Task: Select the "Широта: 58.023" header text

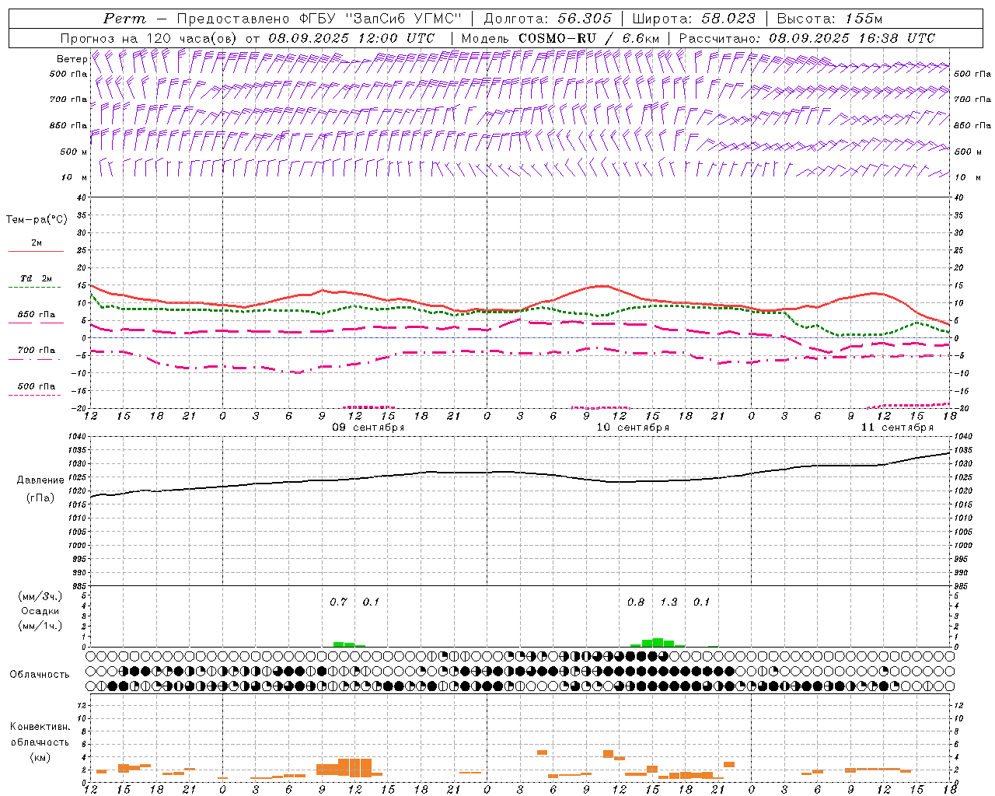Action: [693, 19]
